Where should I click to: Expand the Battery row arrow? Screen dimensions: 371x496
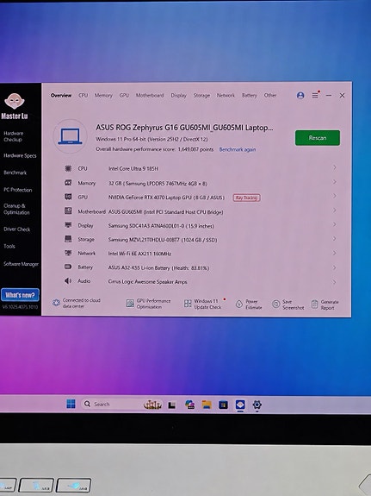coord(334,267)
